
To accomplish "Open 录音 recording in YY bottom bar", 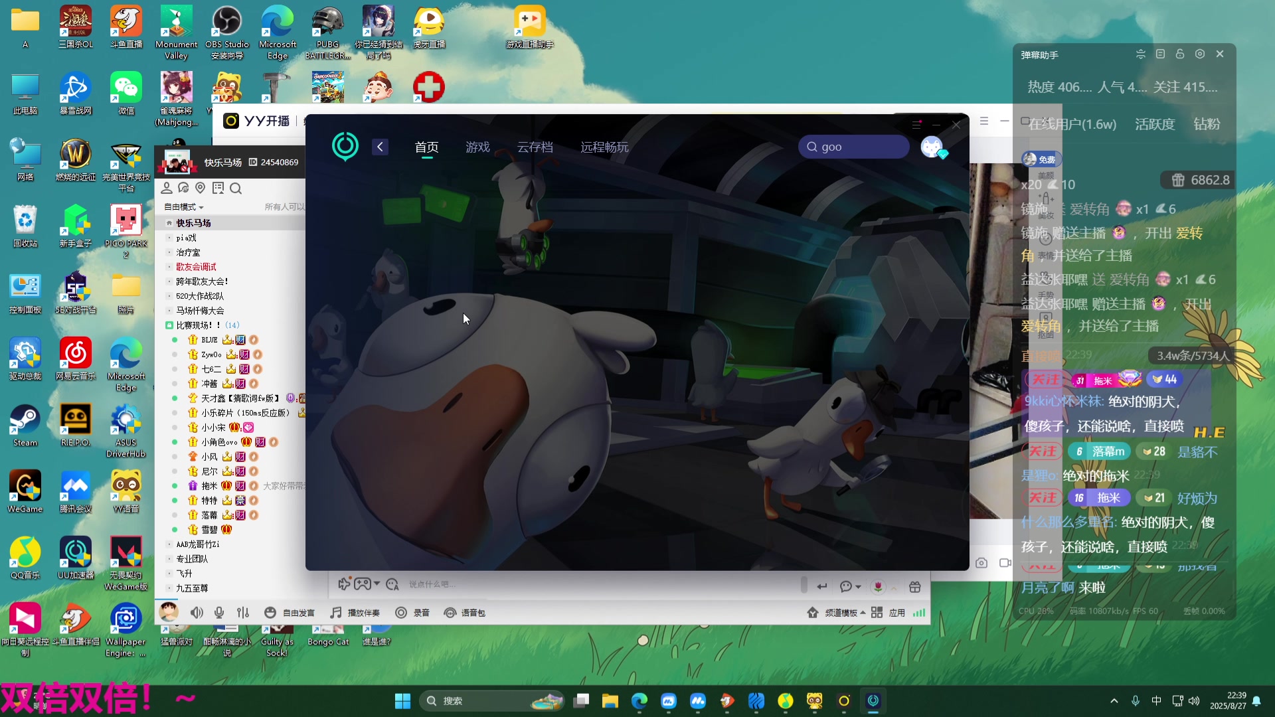I will coord(412,613).
